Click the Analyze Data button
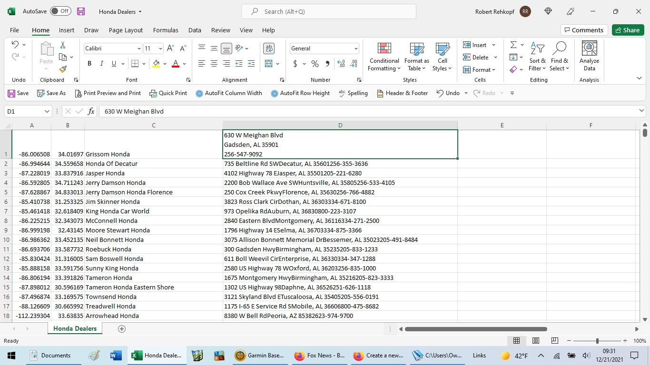 pyautogui.click(x=589, y=57)
